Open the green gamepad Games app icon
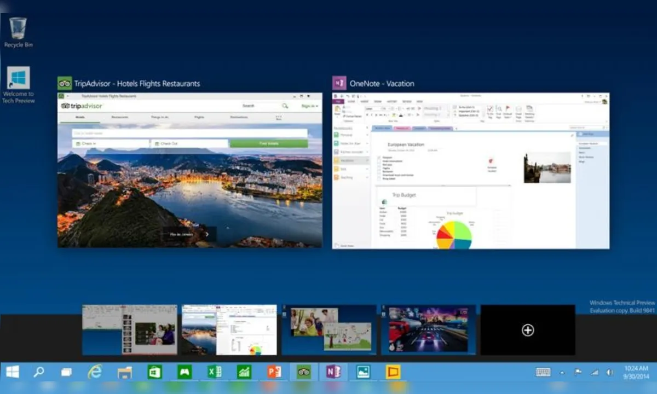This screenshot has width=657, height=394. [x=185, y=372]
